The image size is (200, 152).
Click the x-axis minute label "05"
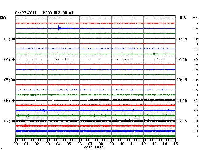[69, 144]
